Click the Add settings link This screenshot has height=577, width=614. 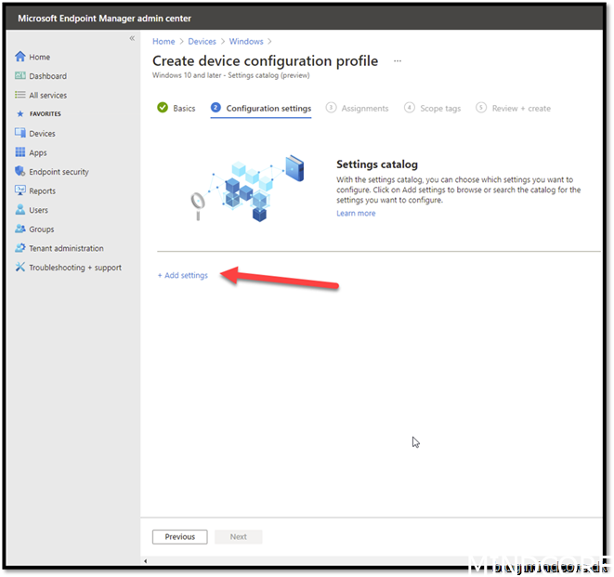183,275
